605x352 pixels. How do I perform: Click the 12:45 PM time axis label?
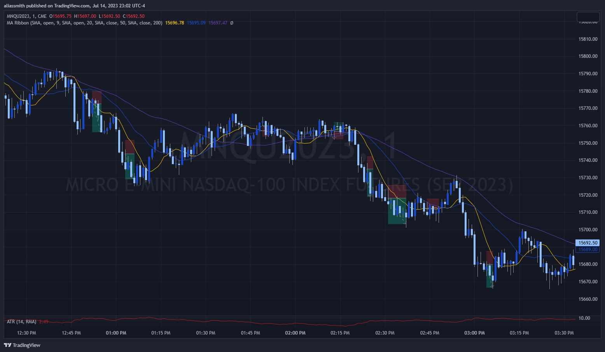tap(72, 333)
